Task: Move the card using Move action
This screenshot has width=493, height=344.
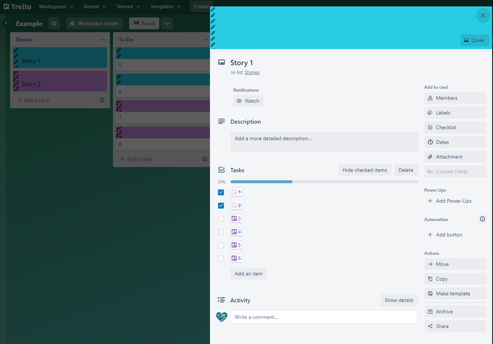Action: click(x=455, y=264)
